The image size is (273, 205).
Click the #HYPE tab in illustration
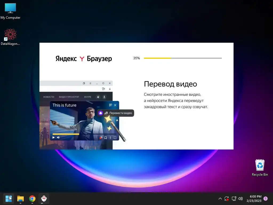[87, 97]
